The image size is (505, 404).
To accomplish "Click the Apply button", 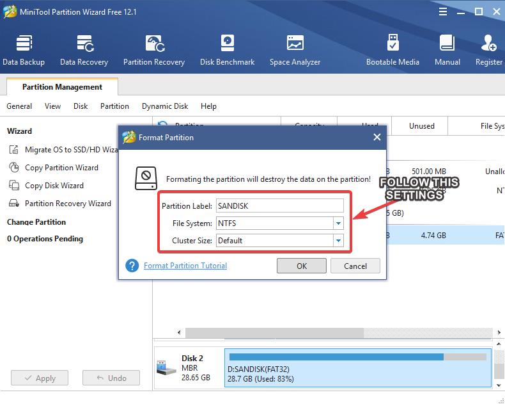I will click(x=40, y=378).
